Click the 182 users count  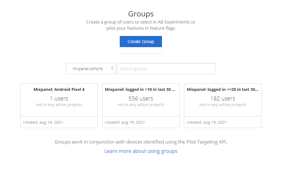coord(222,98)
